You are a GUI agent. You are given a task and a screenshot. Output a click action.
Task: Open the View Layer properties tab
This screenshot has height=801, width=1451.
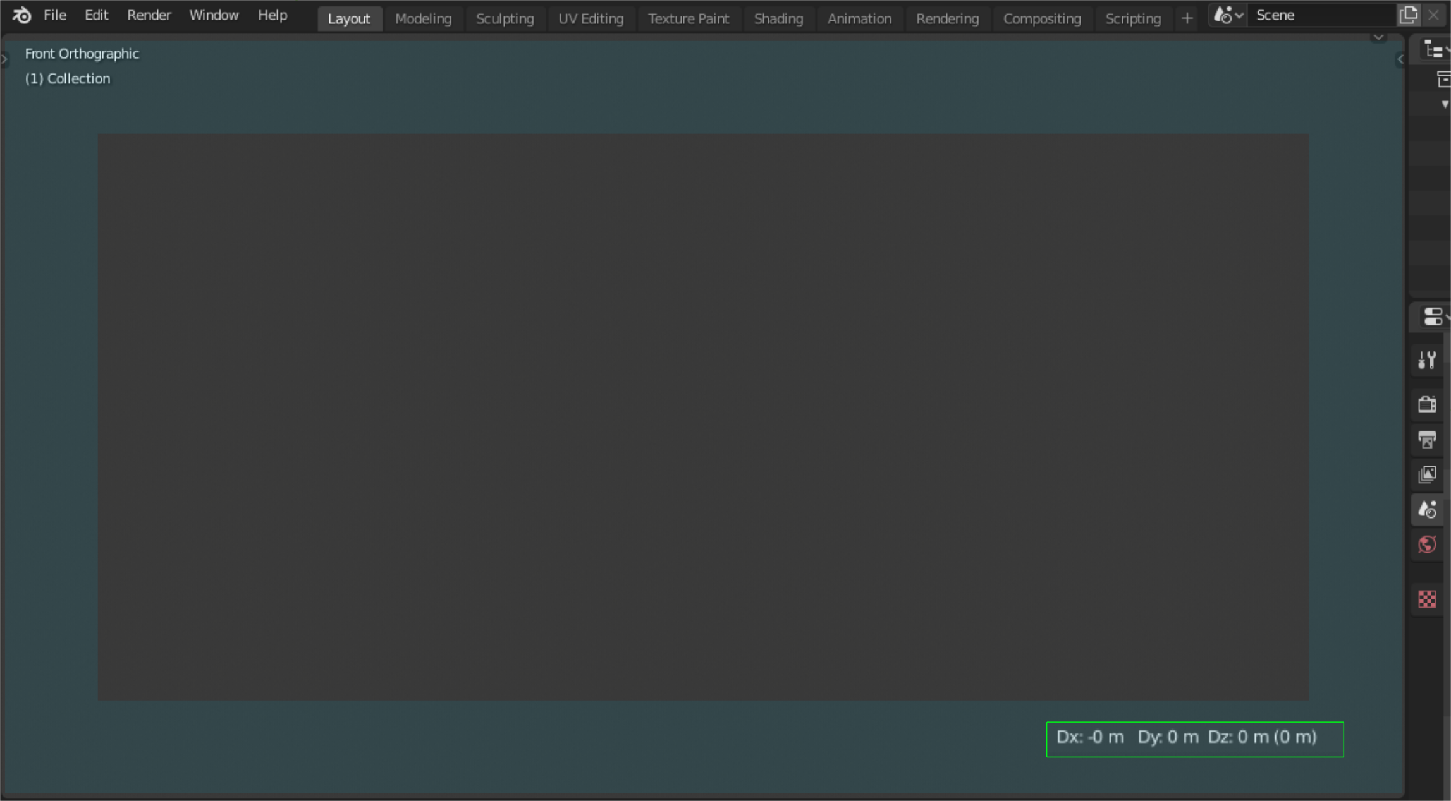1427,474
